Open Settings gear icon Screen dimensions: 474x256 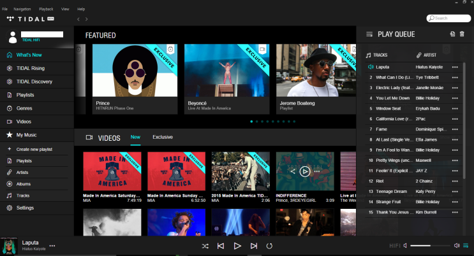tap(10, 208)
